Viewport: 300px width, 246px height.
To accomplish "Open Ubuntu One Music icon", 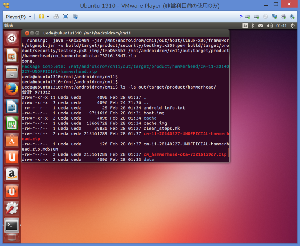I will [12, 191].
